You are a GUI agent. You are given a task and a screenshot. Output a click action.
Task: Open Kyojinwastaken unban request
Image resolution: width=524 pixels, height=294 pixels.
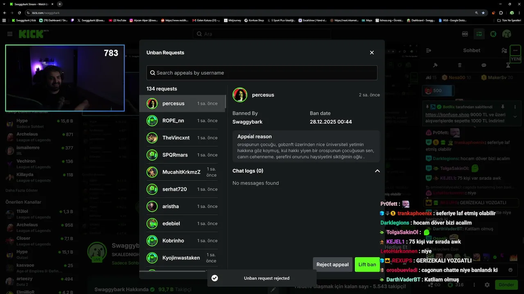(182, 258)
